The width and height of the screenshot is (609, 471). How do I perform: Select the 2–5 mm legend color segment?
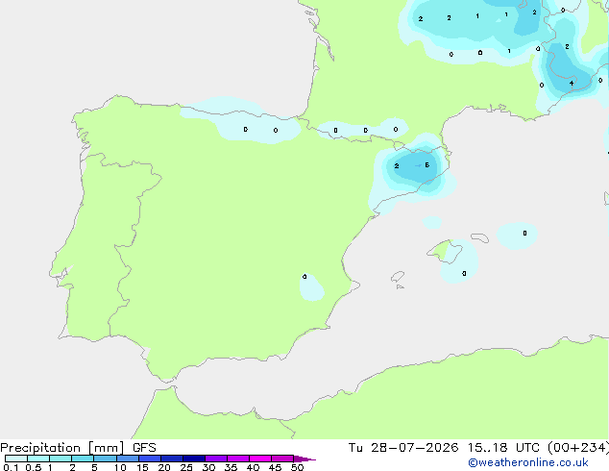pyautogui.click(x=83, y=459)
